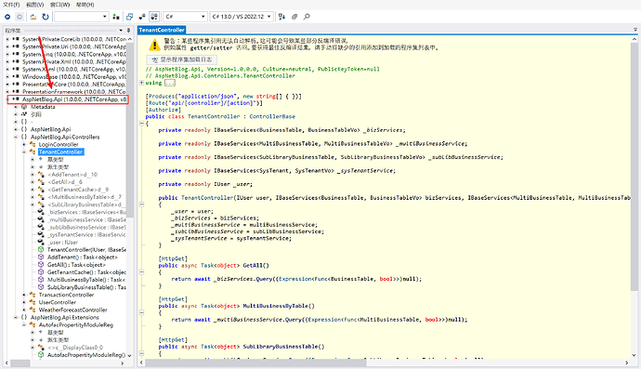Open the 文件(F) menu

pyautogui.click(x=11, y=5)
